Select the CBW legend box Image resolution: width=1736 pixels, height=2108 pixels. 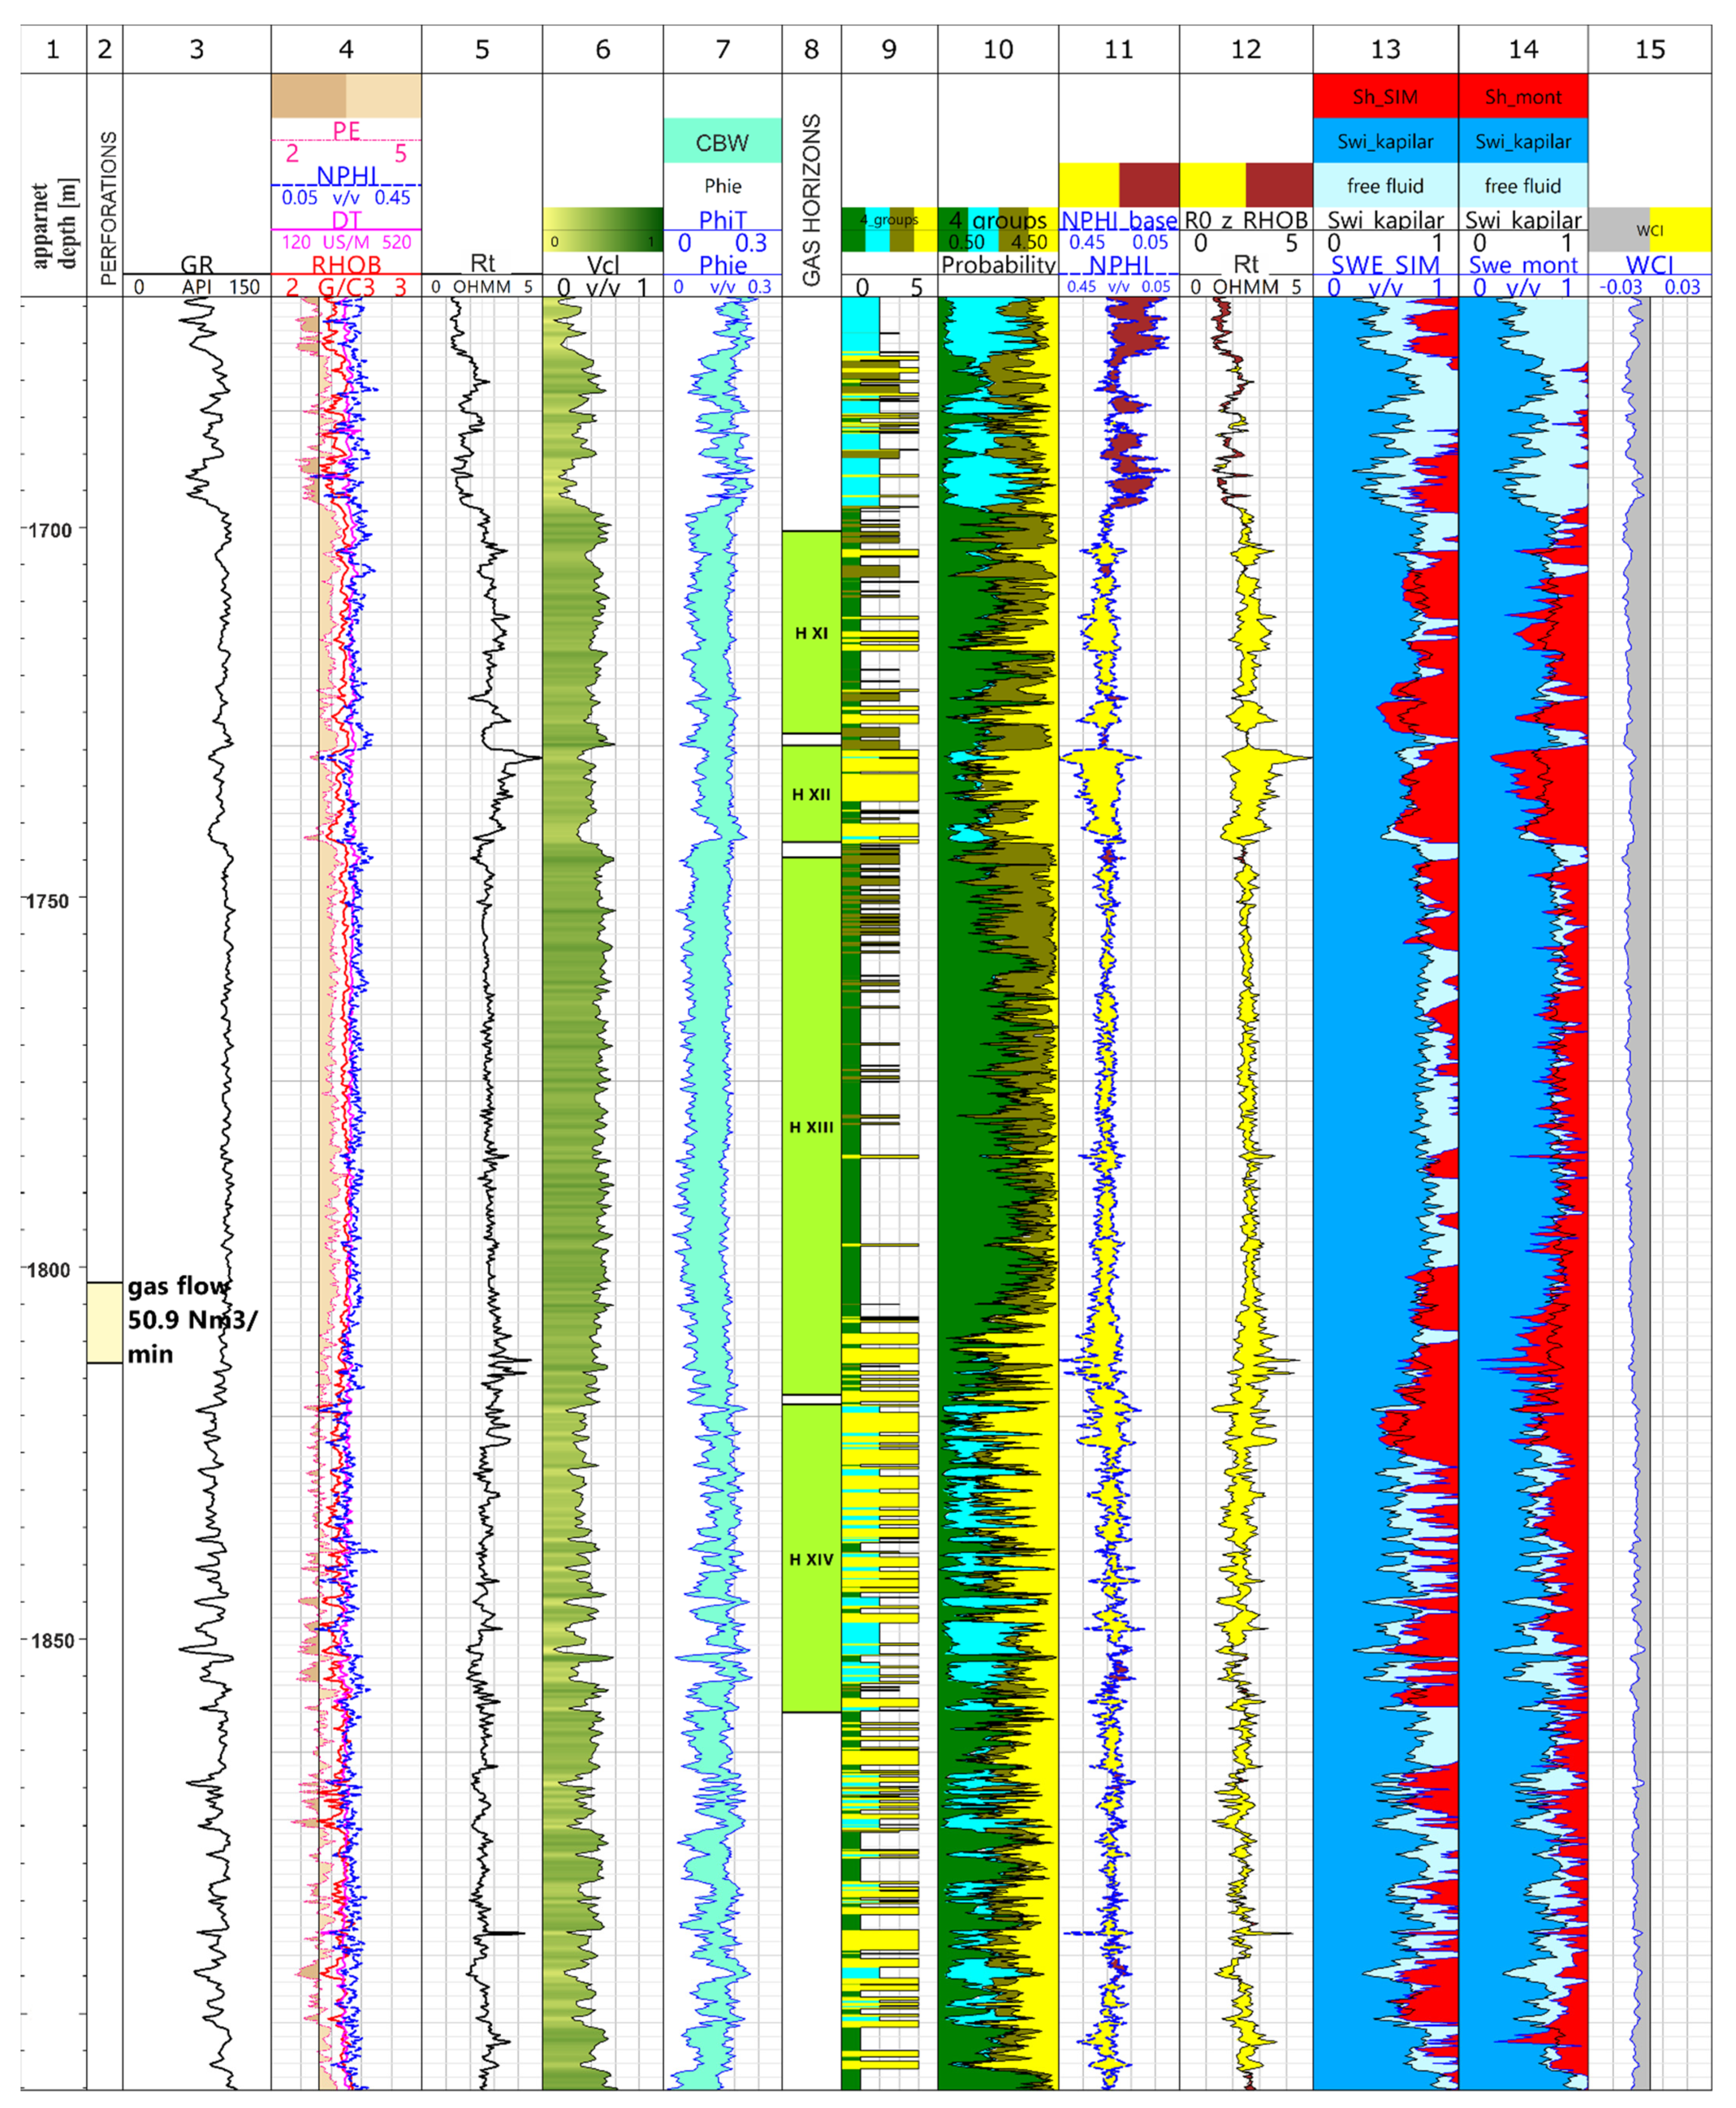pos(722,141)
